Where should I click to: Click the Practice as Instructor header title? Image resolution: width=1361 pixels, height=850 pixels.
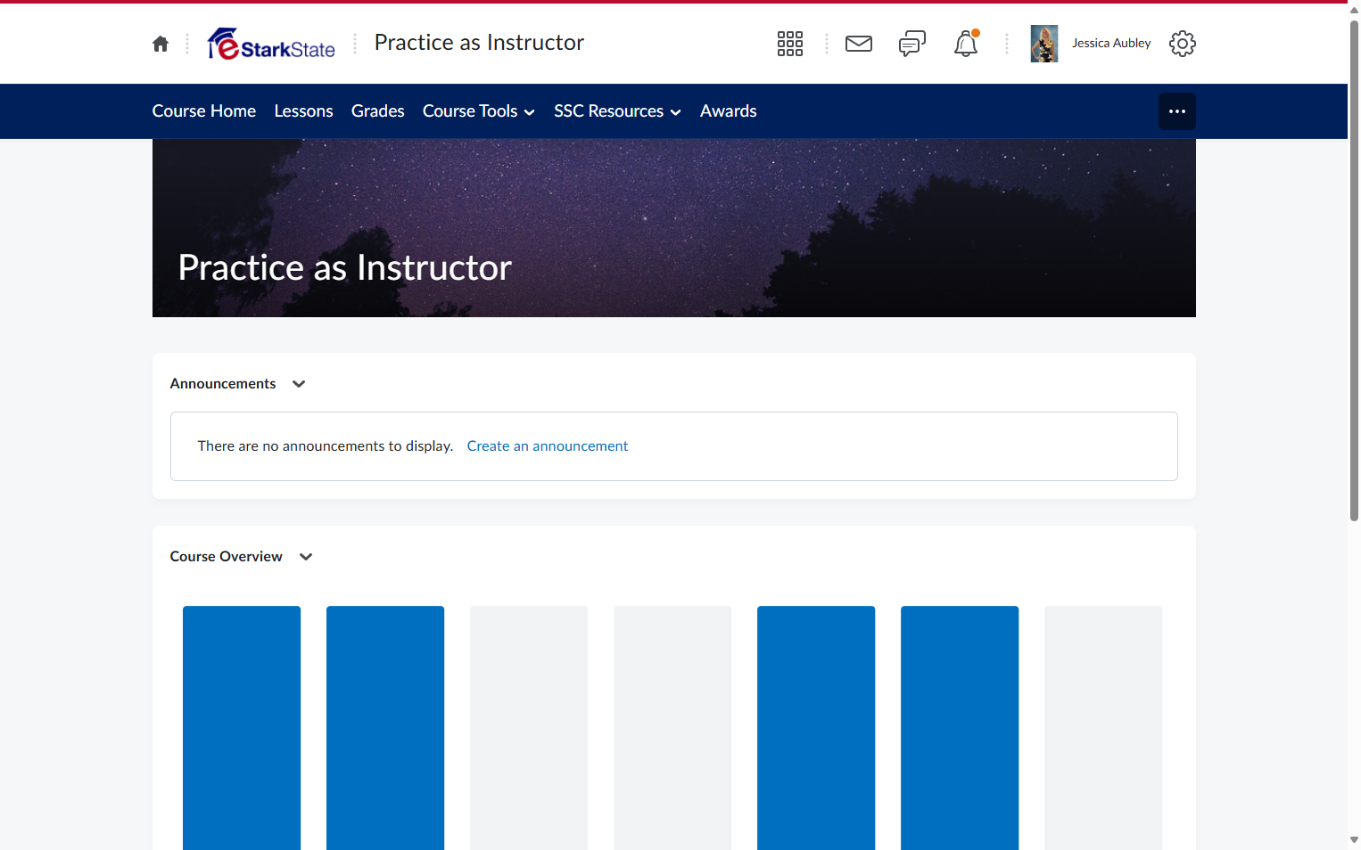479,43
